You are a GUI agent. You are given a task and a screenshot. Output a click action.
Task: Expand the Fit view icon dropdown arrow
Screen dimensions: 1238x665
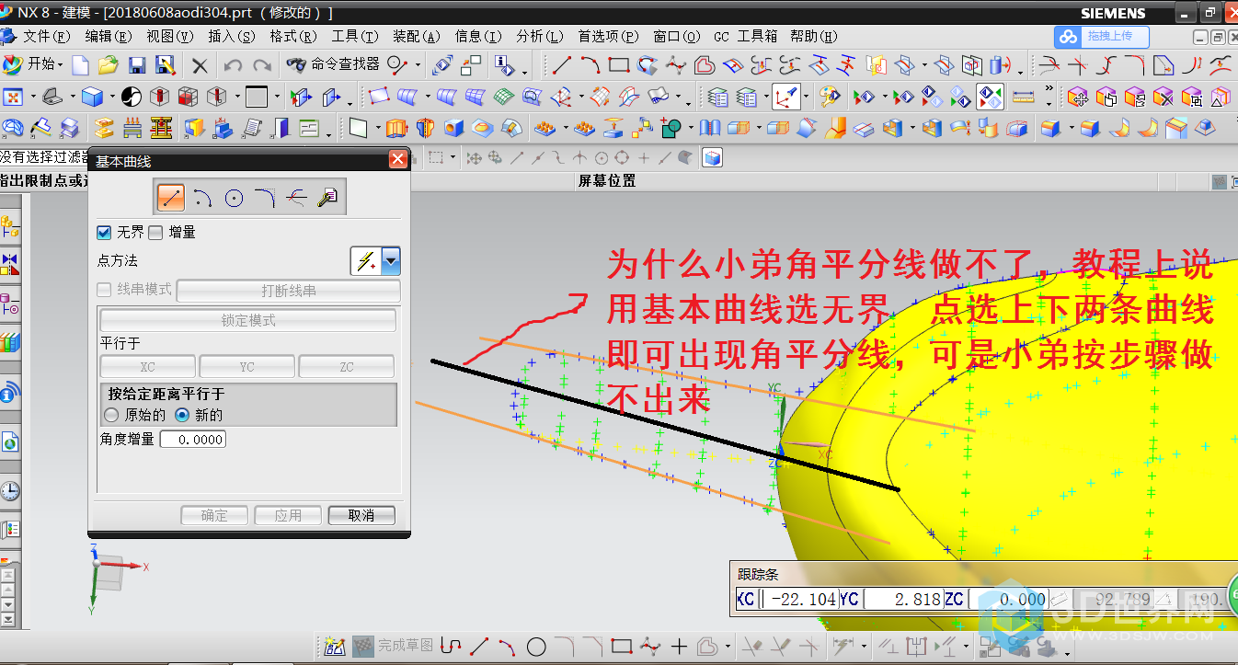34,97
